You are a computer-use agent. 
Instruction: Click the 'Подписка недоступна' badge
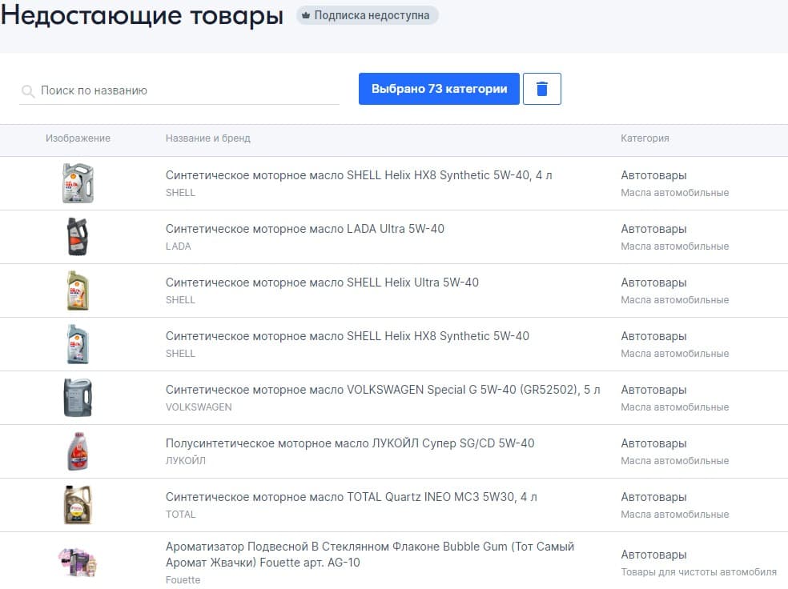tap(368, 15)
